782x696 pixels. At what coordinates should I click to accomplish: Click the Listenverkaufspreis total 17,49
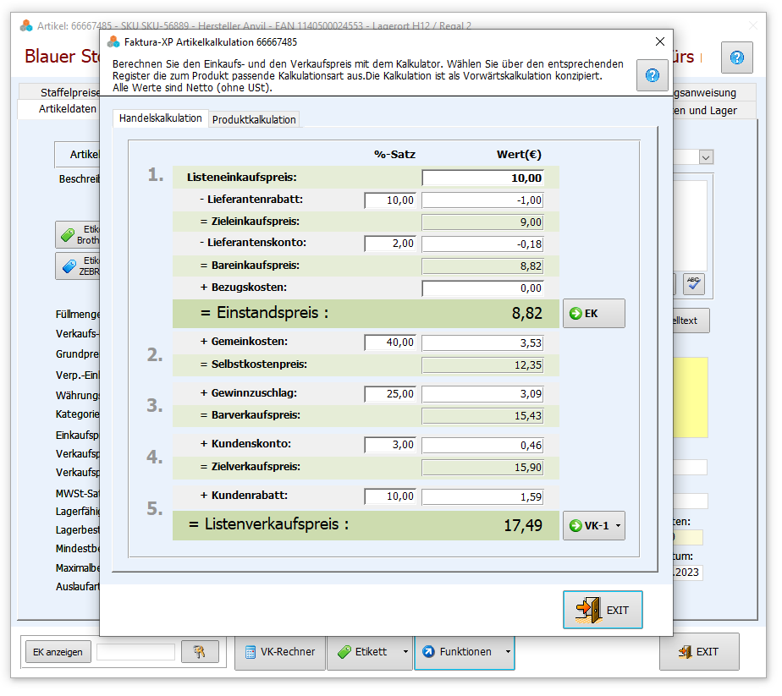tap(523, 525)
